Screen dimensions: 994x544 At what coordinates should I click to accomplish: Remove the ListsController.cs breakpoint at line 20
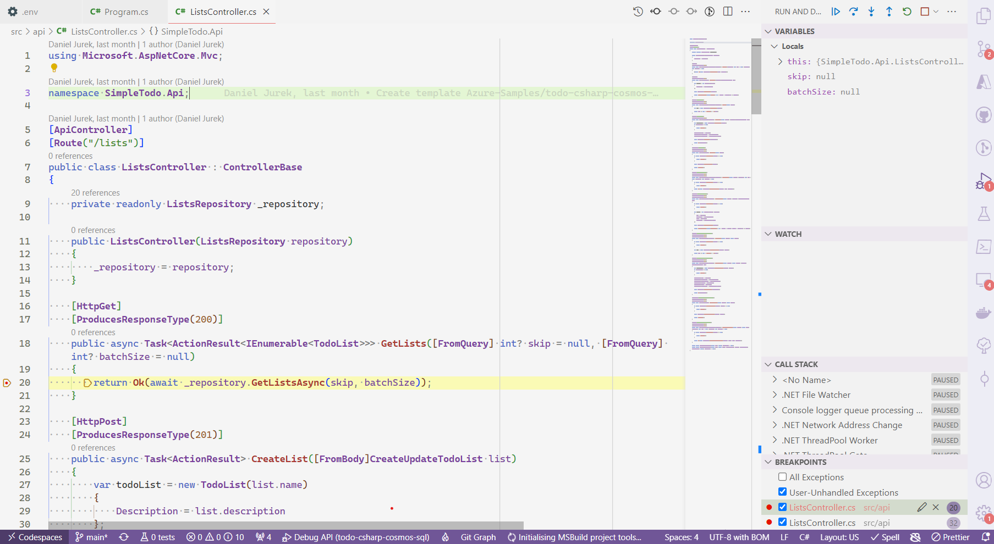pyautogui.click(x=936, y=507)
